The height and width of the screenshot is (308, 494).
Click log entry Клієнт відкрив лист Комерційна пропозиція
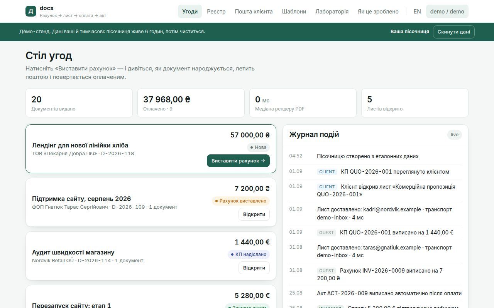375,191
